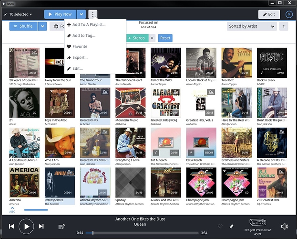Image resolution: width=297 pixels, height=239 pixels.
Task: Click versions icon on Retrospective cover
Action: [69, 172]
